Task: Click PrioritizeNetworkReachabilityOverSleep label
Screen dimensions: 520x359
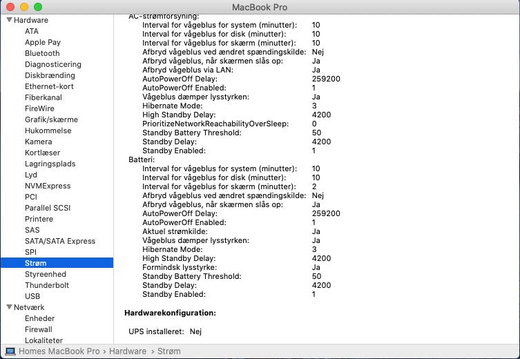Action: coord(215,124)
